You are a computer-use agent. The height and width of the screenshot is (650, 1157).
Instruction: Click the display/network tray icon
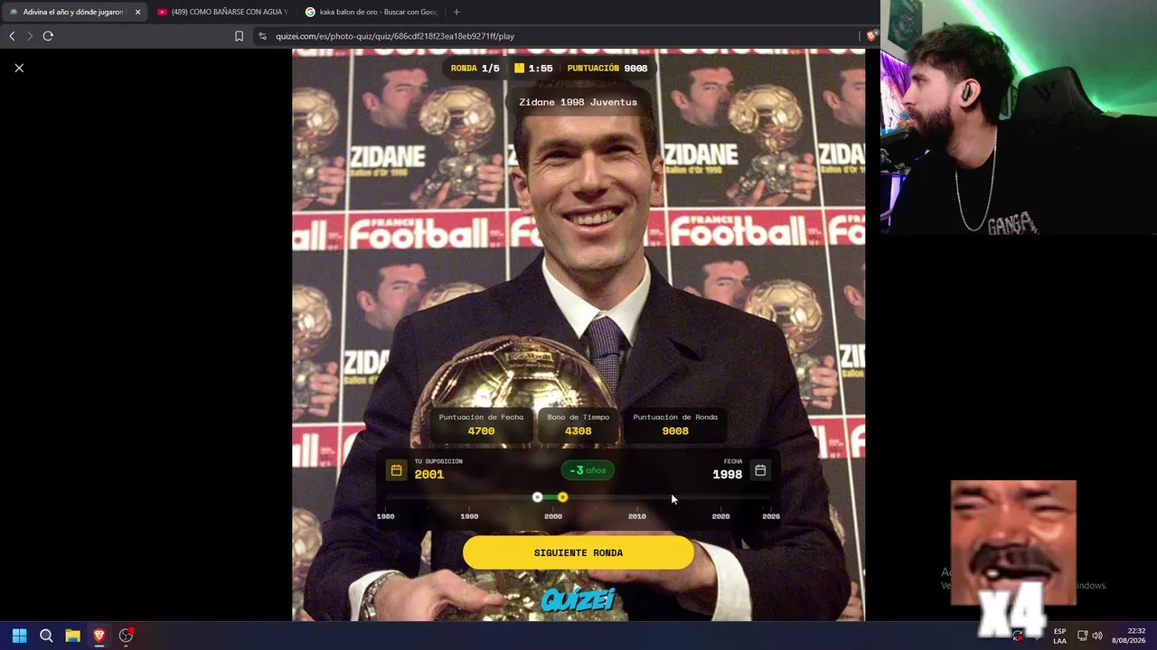(1082, 636)
